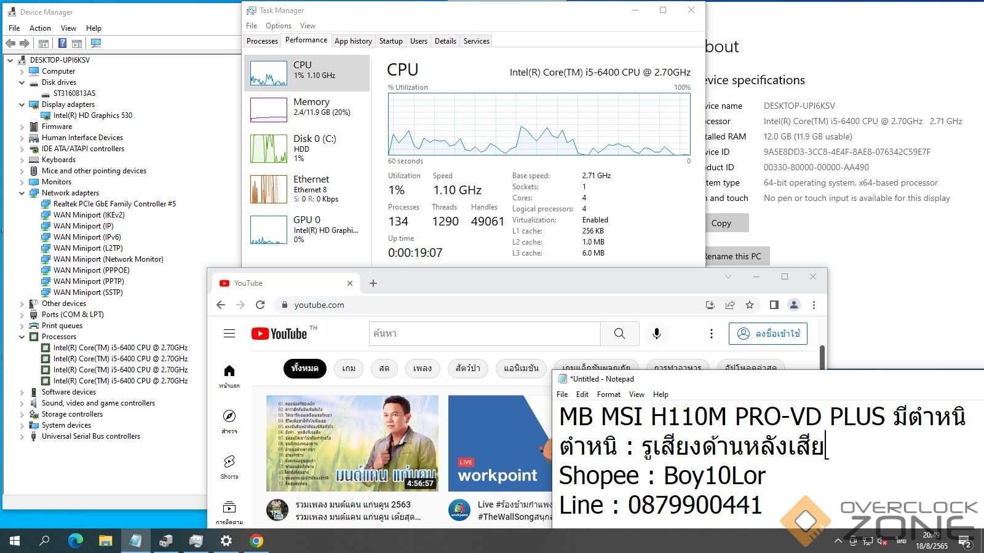Click the YouTube voice search microphone icon
Screen dimensions: 984x553
click(656, 333)
